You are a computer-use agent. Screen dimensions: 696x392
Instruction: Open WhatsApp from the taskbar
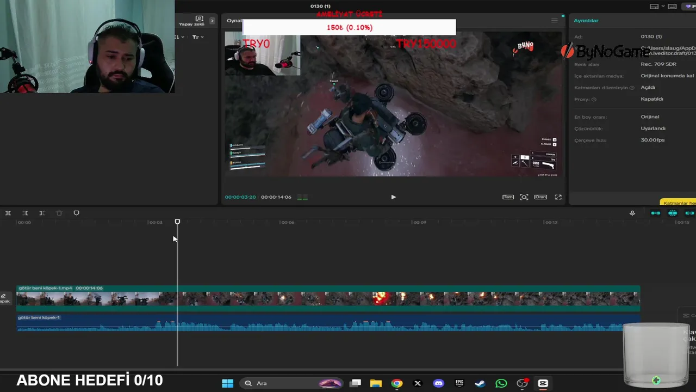pyautogui.click(x=501, y=383)
